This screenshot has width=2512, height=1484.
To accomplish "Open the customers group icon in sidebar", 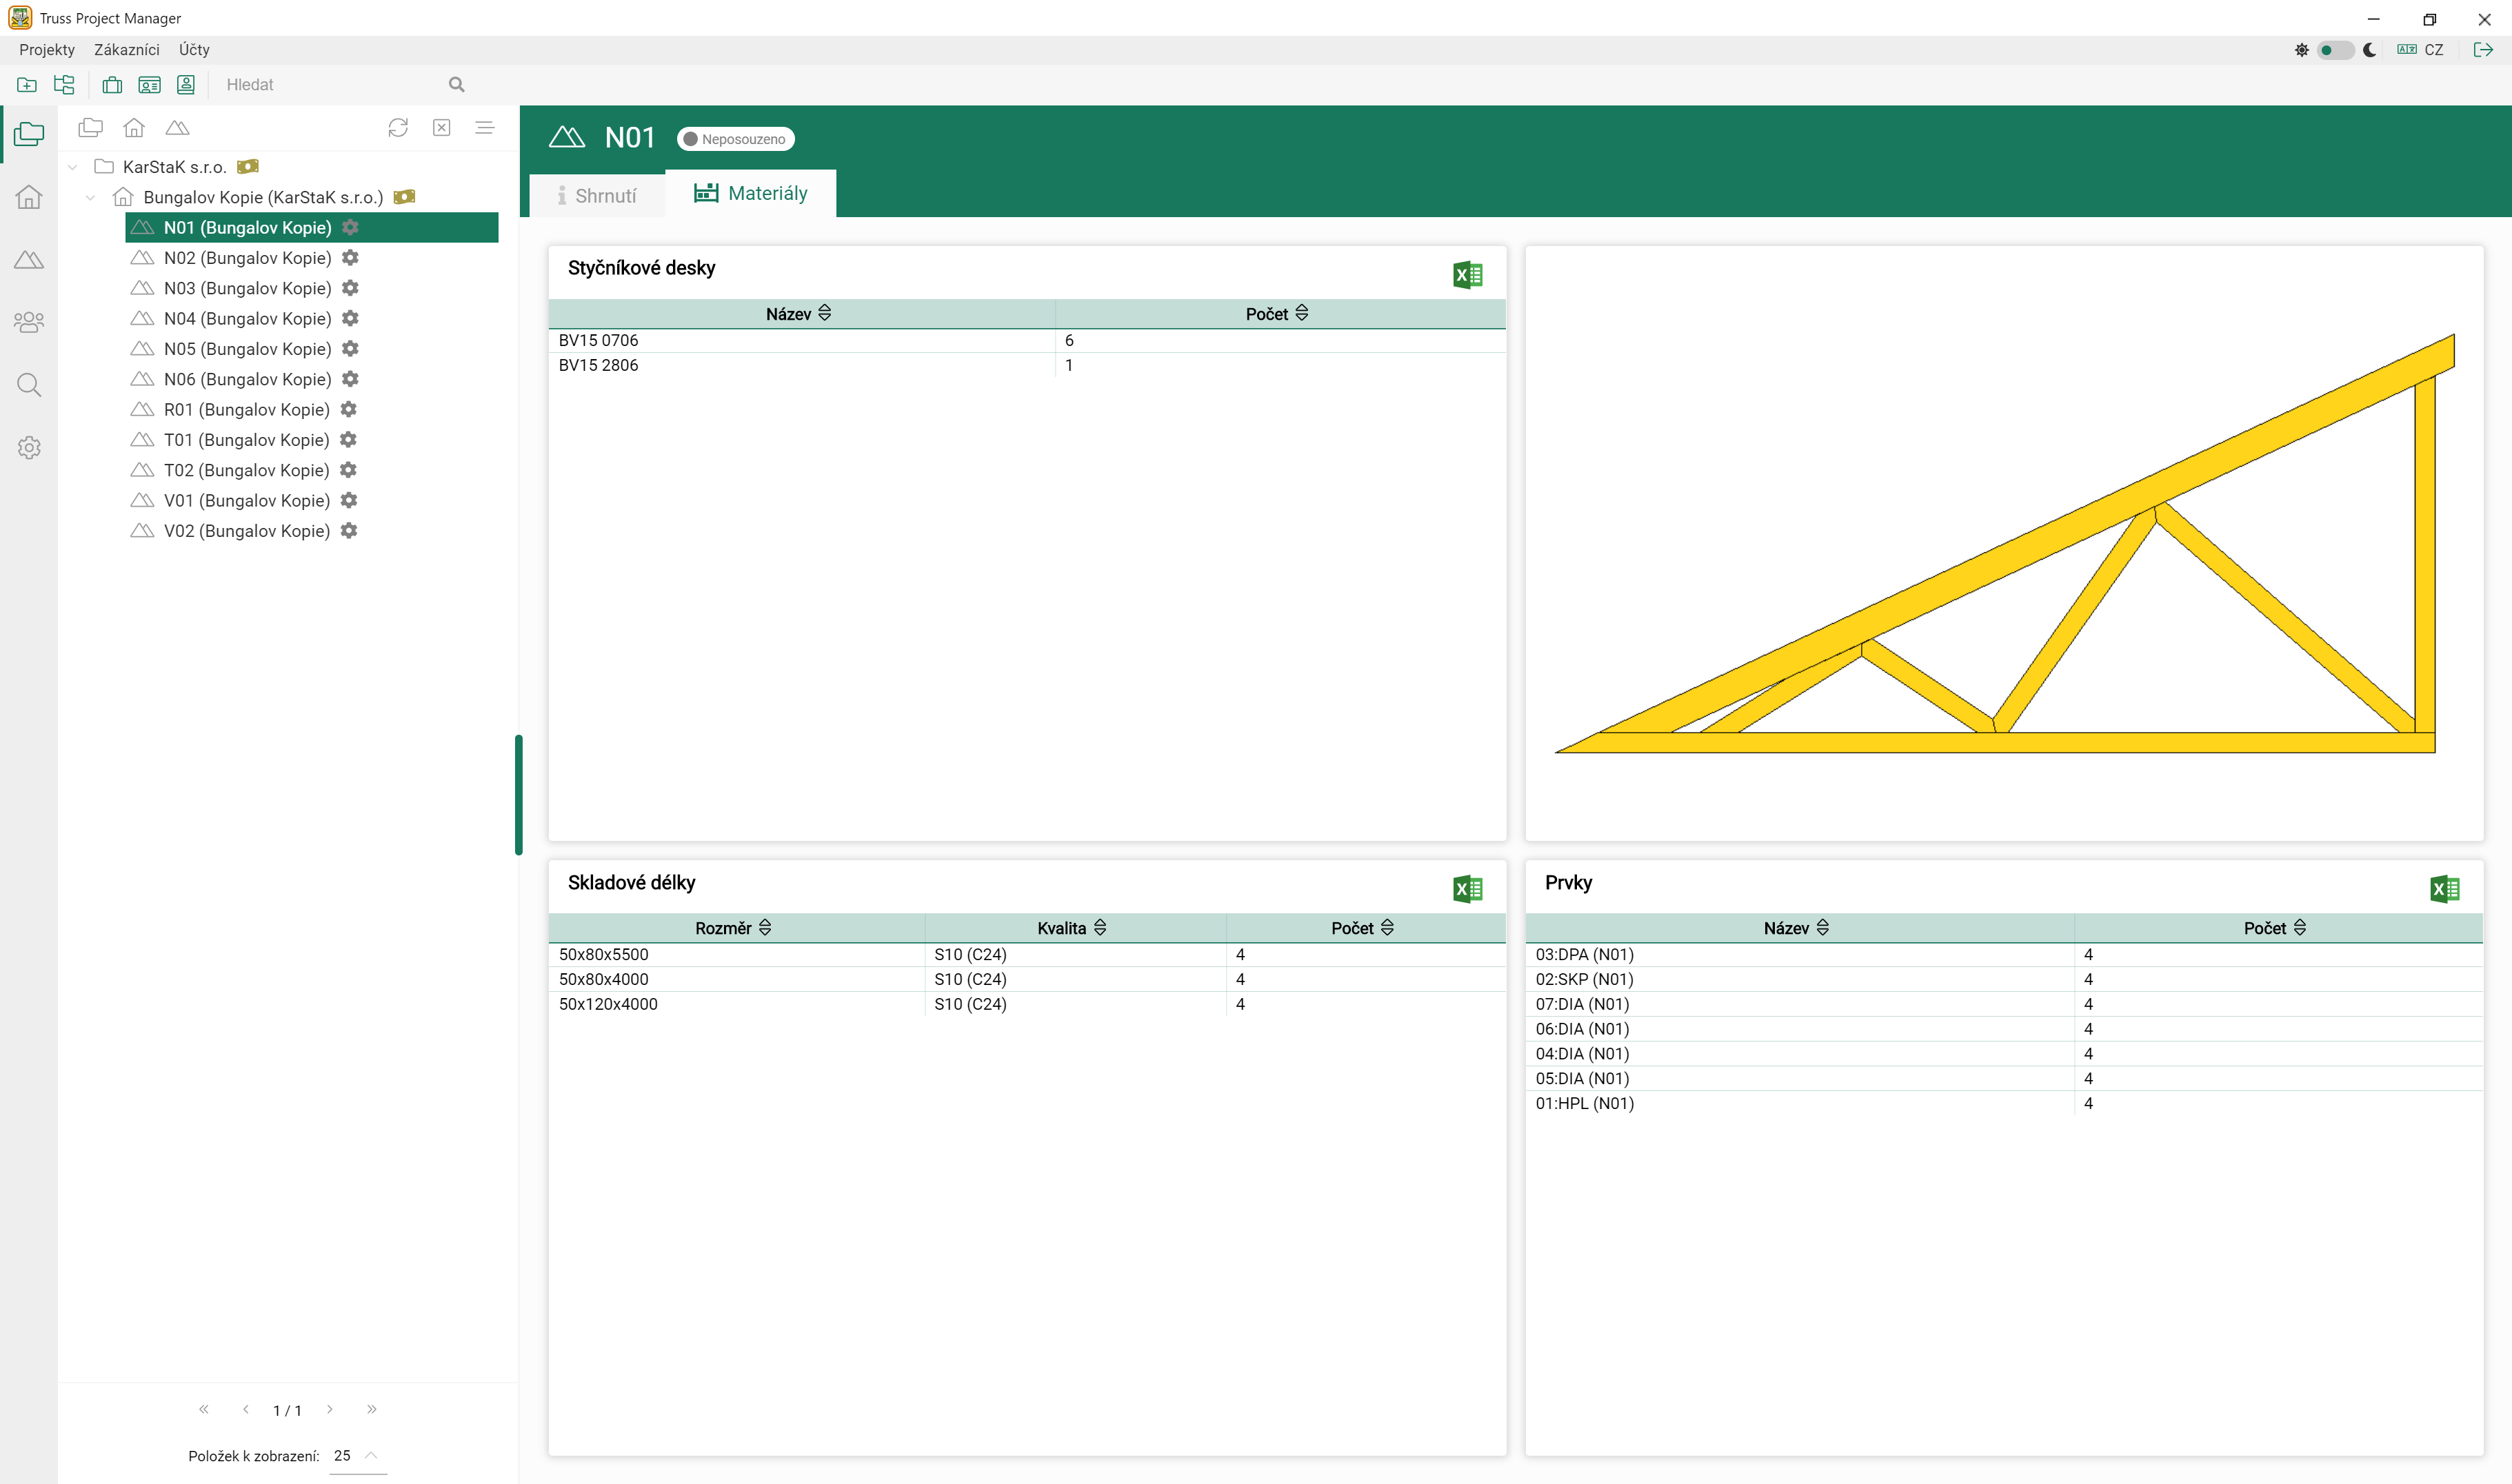I will [x=29, y=322].
